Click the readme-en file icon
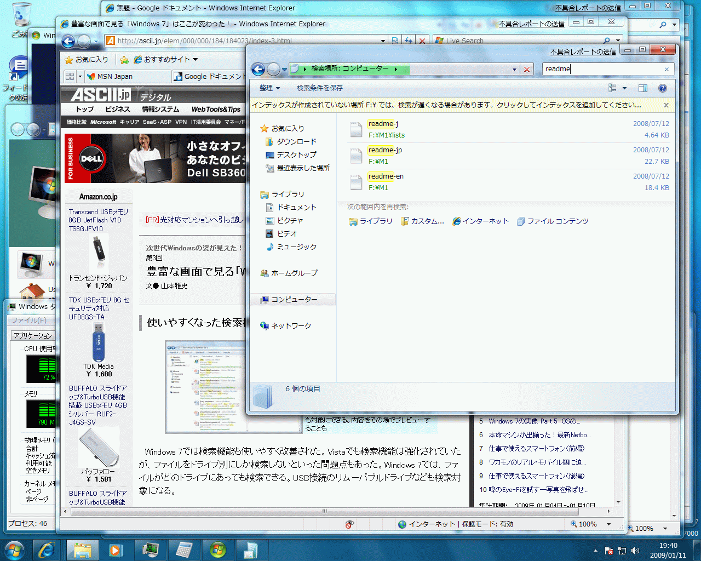 (356, 182)
